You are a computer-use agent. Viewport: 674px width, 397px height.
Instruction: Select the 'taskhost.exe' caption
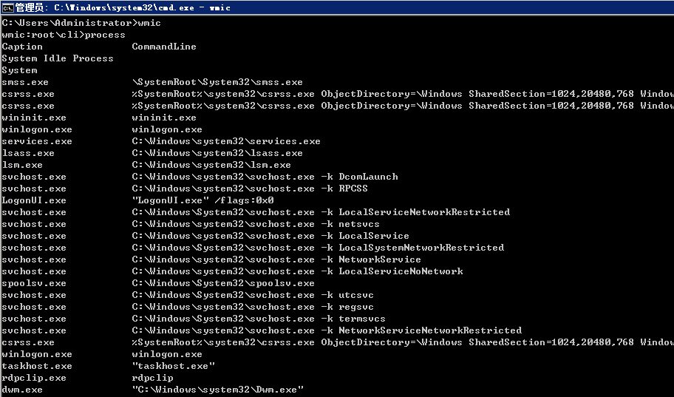coord(37,366)
